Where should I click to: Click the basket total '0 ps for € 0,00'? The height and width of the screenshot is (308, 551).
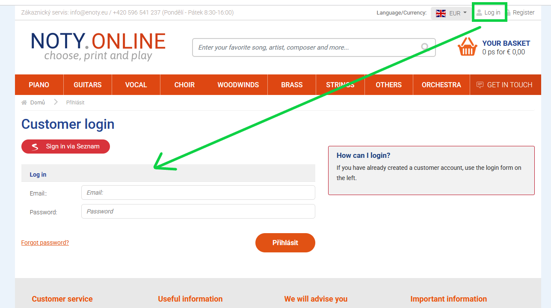pyautogui.click(x=504, y=52)
